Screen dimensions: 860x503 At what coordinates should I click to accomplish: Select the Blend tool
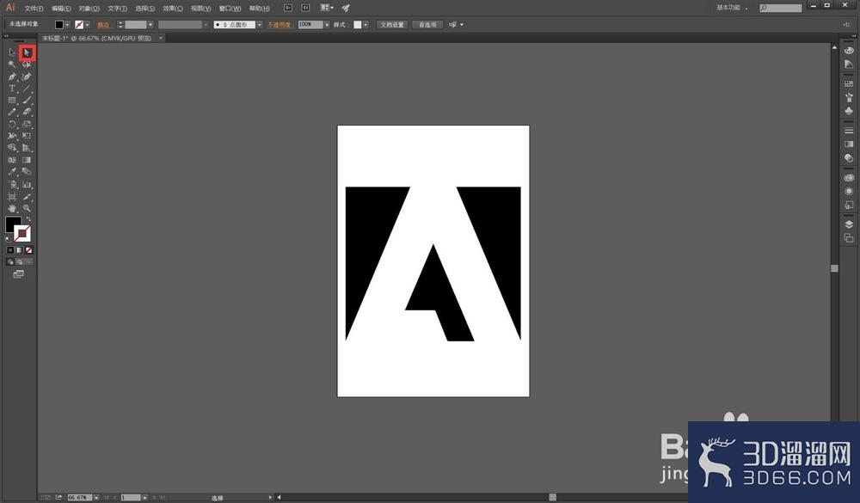point(27,172)
